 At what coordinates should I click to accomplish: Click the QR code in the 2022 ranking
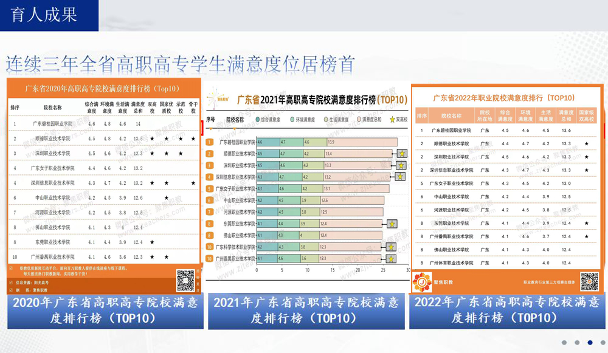(589, 281)
